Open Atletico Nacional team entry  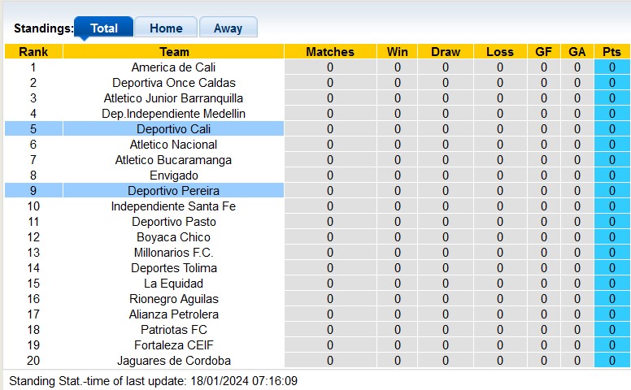[x=174, y=145]
